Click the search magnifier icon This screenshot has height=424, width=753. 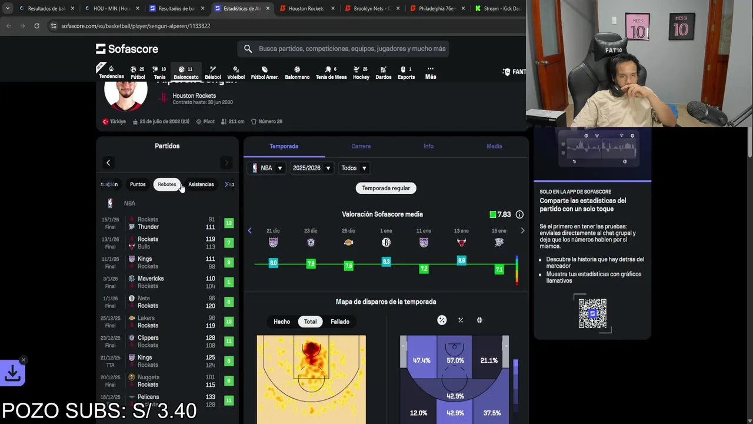point(248,49)
